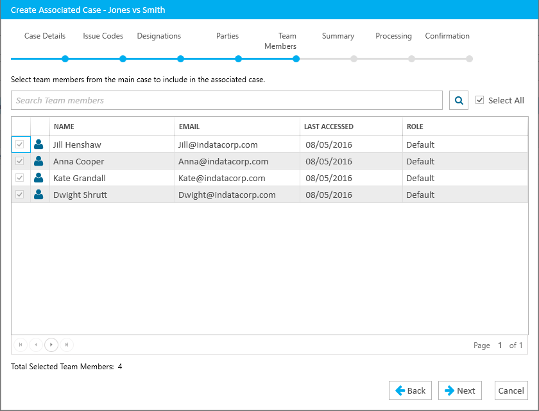539x411 pixels.
Task: Toggle the Select All checkbox
Action: [x=480, y=100]
